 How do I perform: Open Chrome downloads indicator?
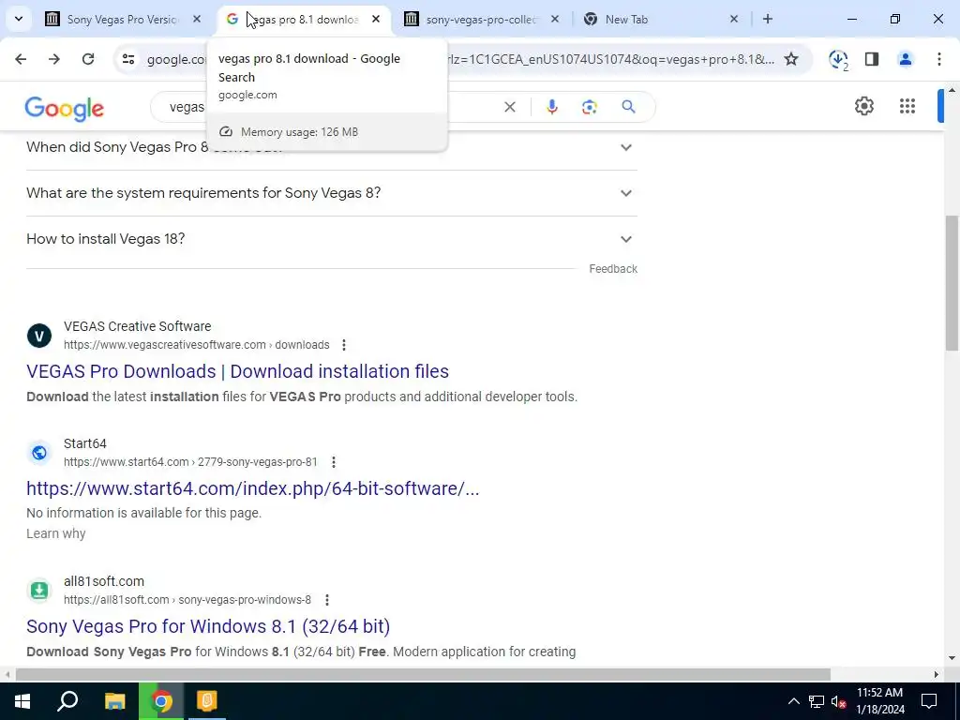click(x=837, y=59)
